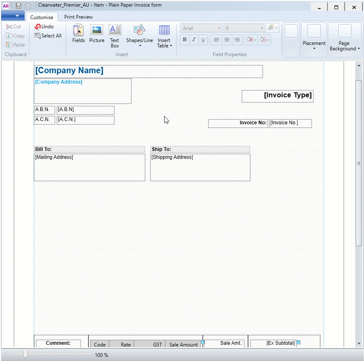Open the Arial font name dropdown

[x=201, y=28]
